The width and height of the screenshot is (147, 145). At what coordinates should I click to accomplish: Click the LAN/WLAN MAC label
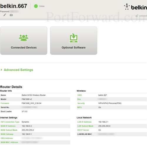point(85,134)
